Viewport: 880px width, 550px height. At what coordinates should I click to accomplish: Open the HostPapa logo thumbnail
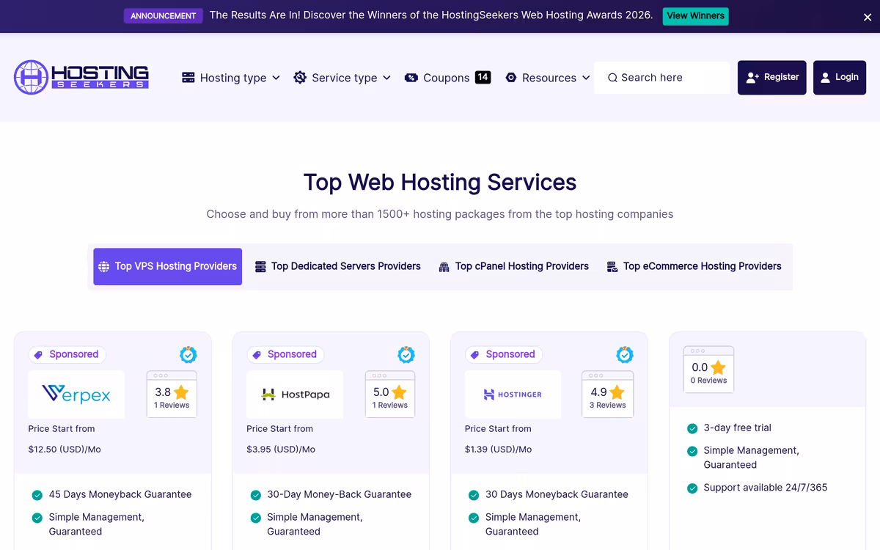point(295,395)
